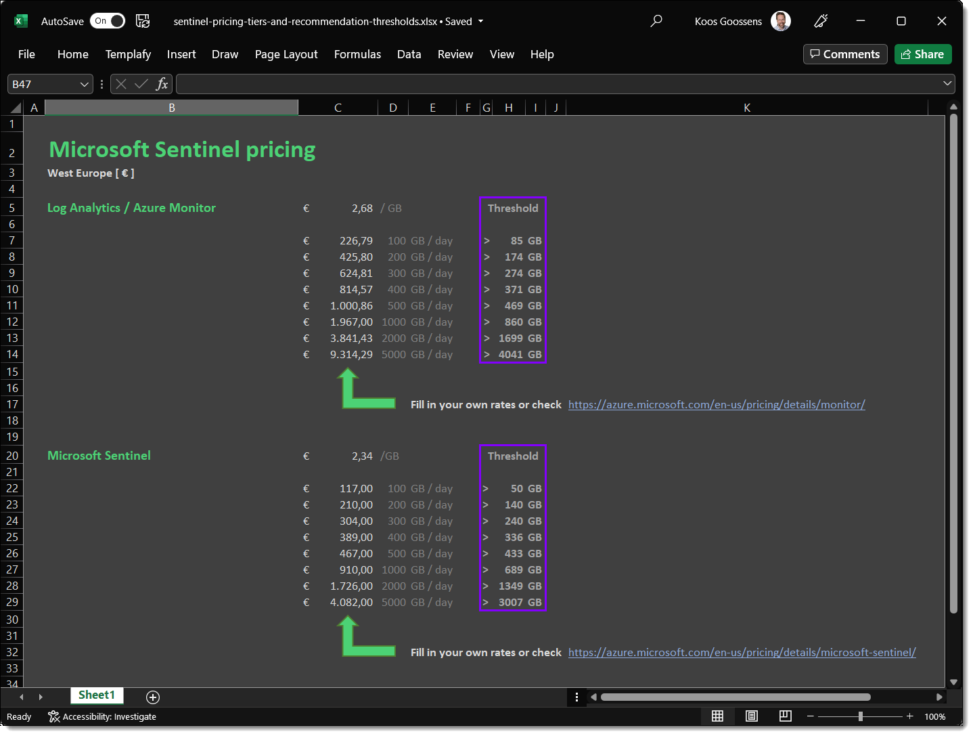Image resolution: width=973 pixels, height=736 pixels.
Task: Expand the Name Box dropdown showing B47
Action: coord(85,84)
